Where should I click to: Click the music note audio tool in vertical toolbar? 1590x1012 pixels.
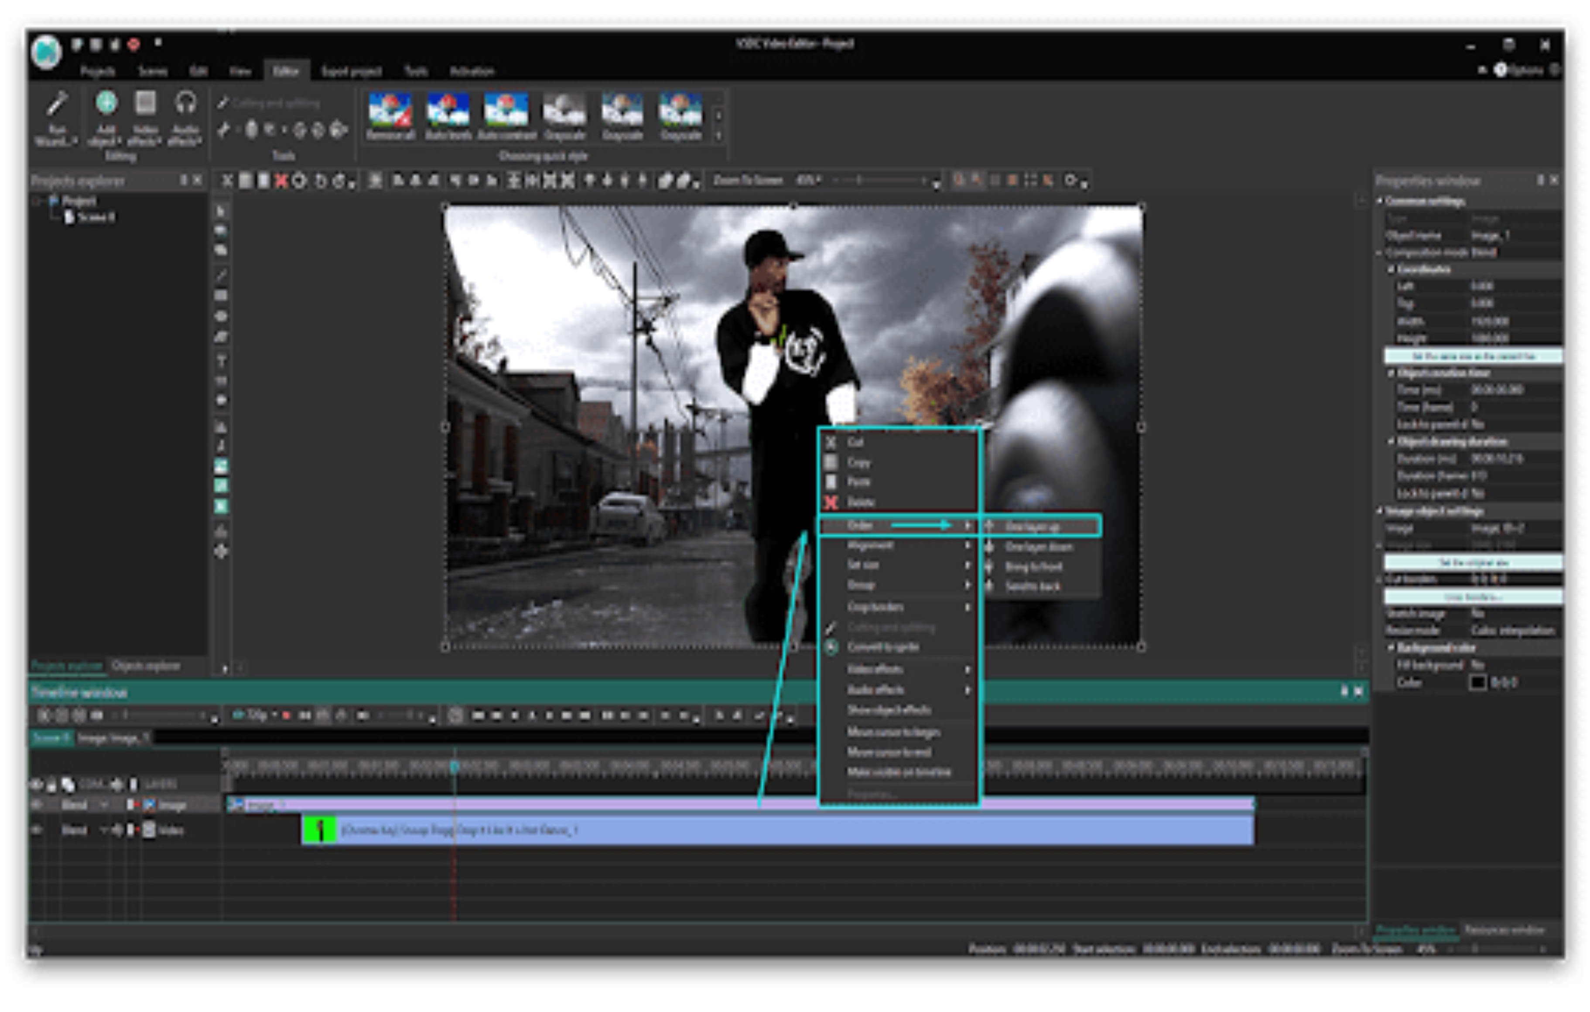(x=221, y=446)
